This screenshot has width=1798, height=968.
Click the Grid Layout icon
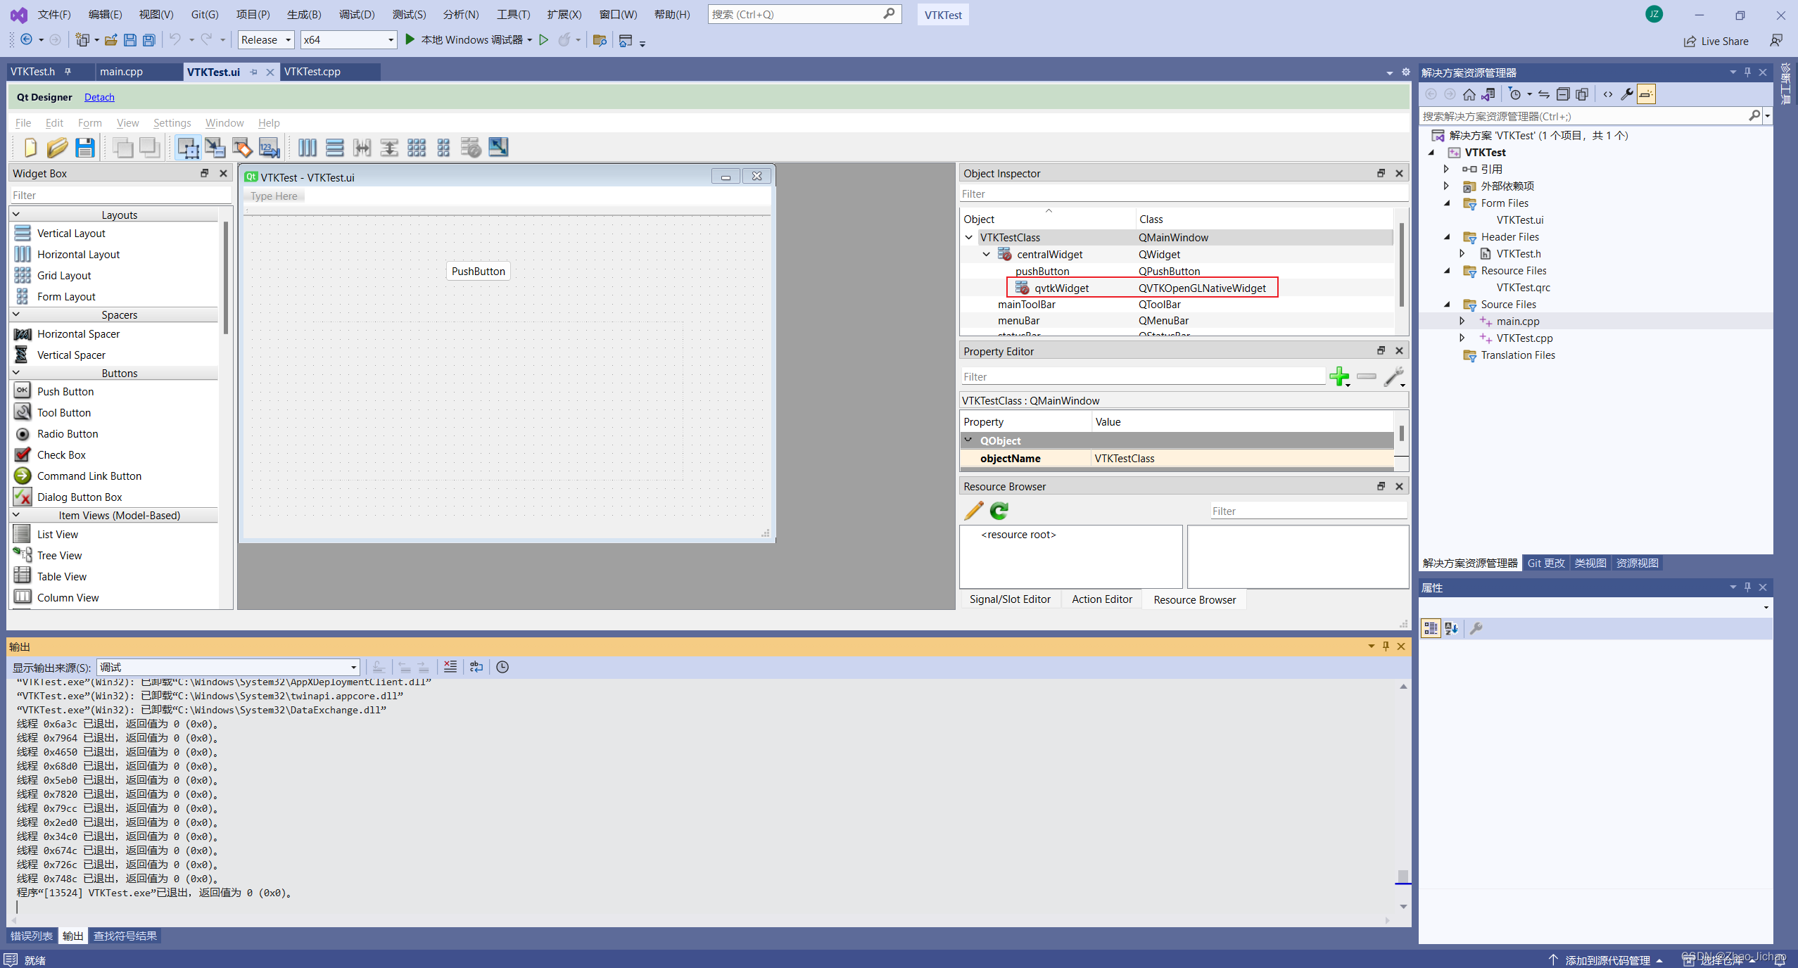[21, 274]
